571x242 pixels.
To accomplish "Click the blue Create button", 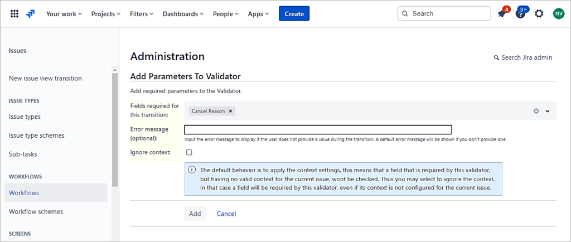I will (294, 14).
